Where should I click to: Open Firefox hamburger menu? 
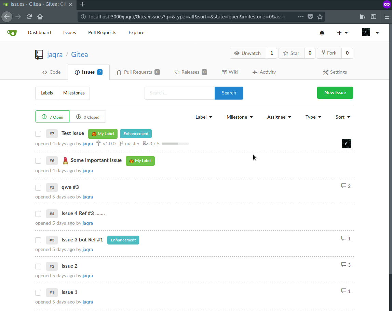point(387,17)
